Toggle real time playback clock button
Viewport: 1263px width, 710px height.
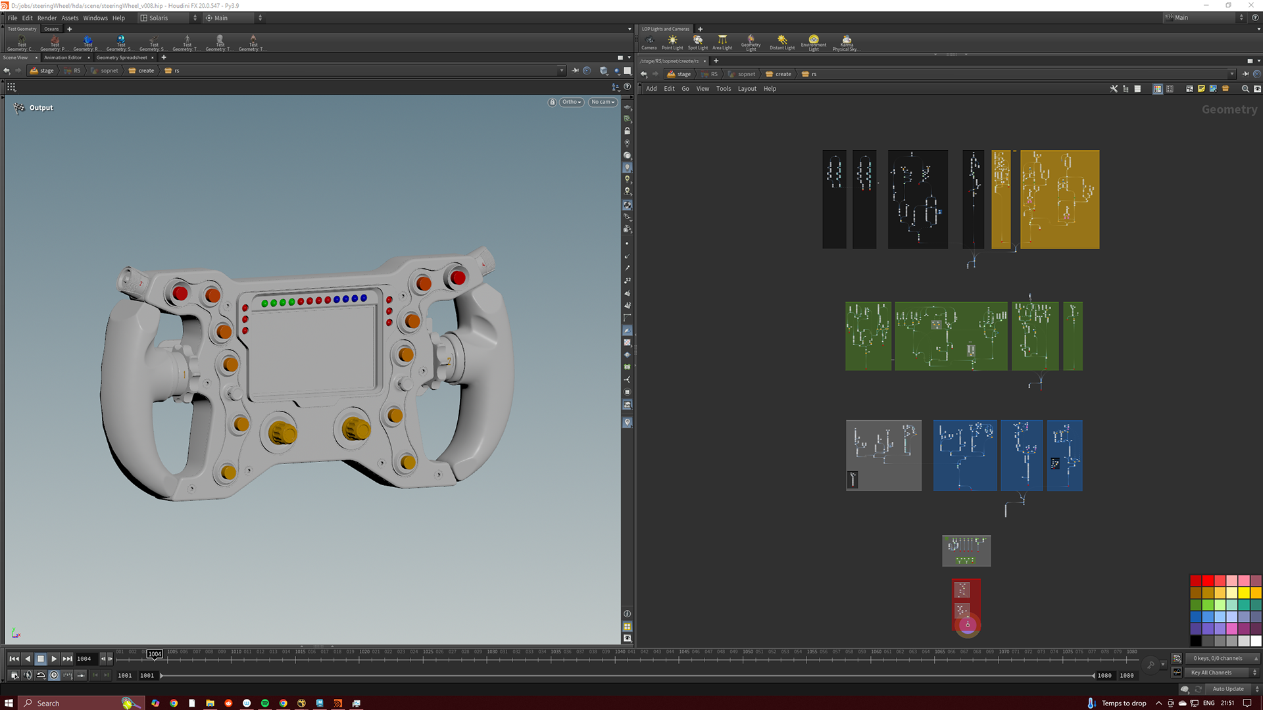[55, 675]
